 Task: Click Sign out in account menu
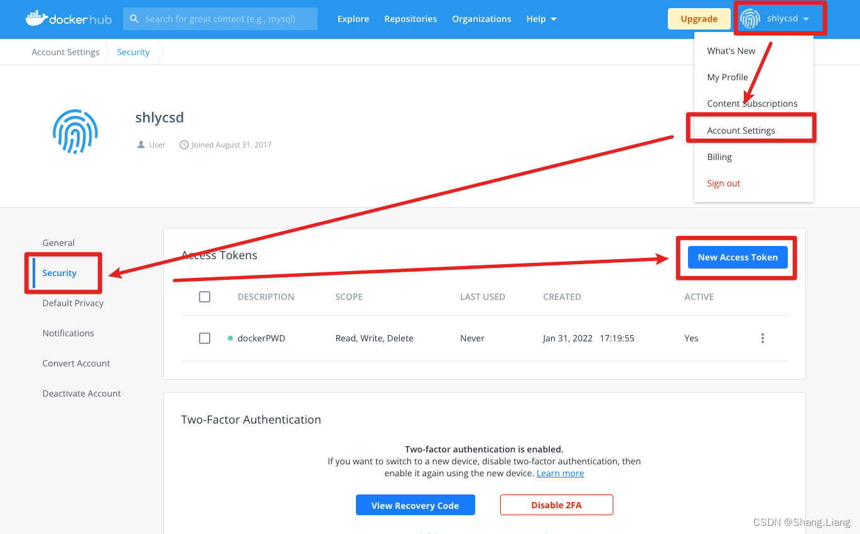(x=724, y=183)
